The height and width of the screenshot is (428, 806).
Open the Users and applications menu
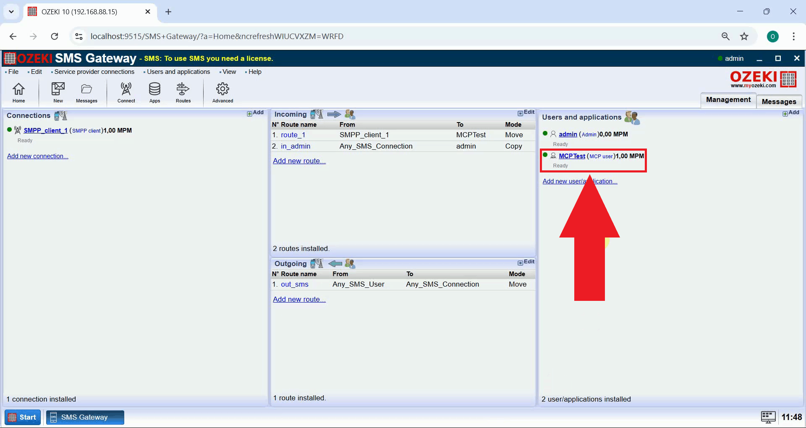pos(178,72)
